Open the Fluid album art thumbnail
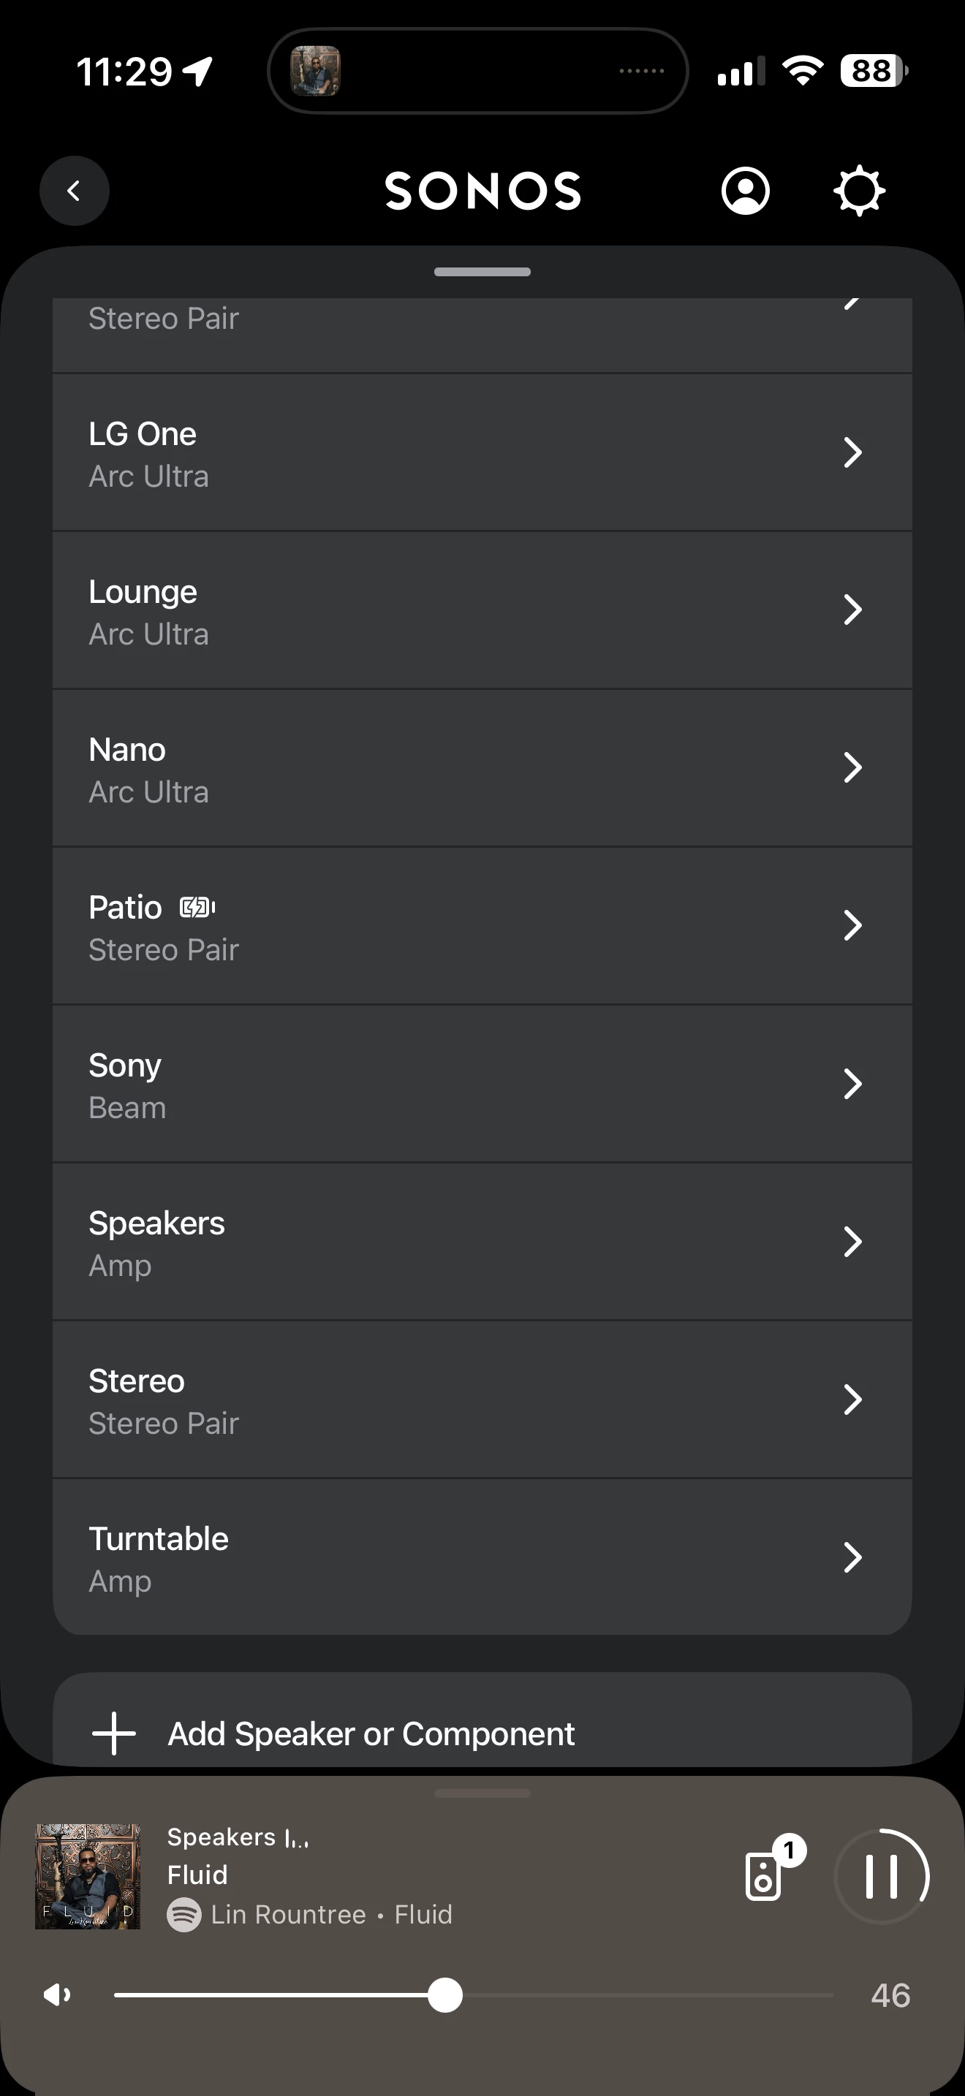This screenshot has height=2096, width=965. tap(88, 1876)
